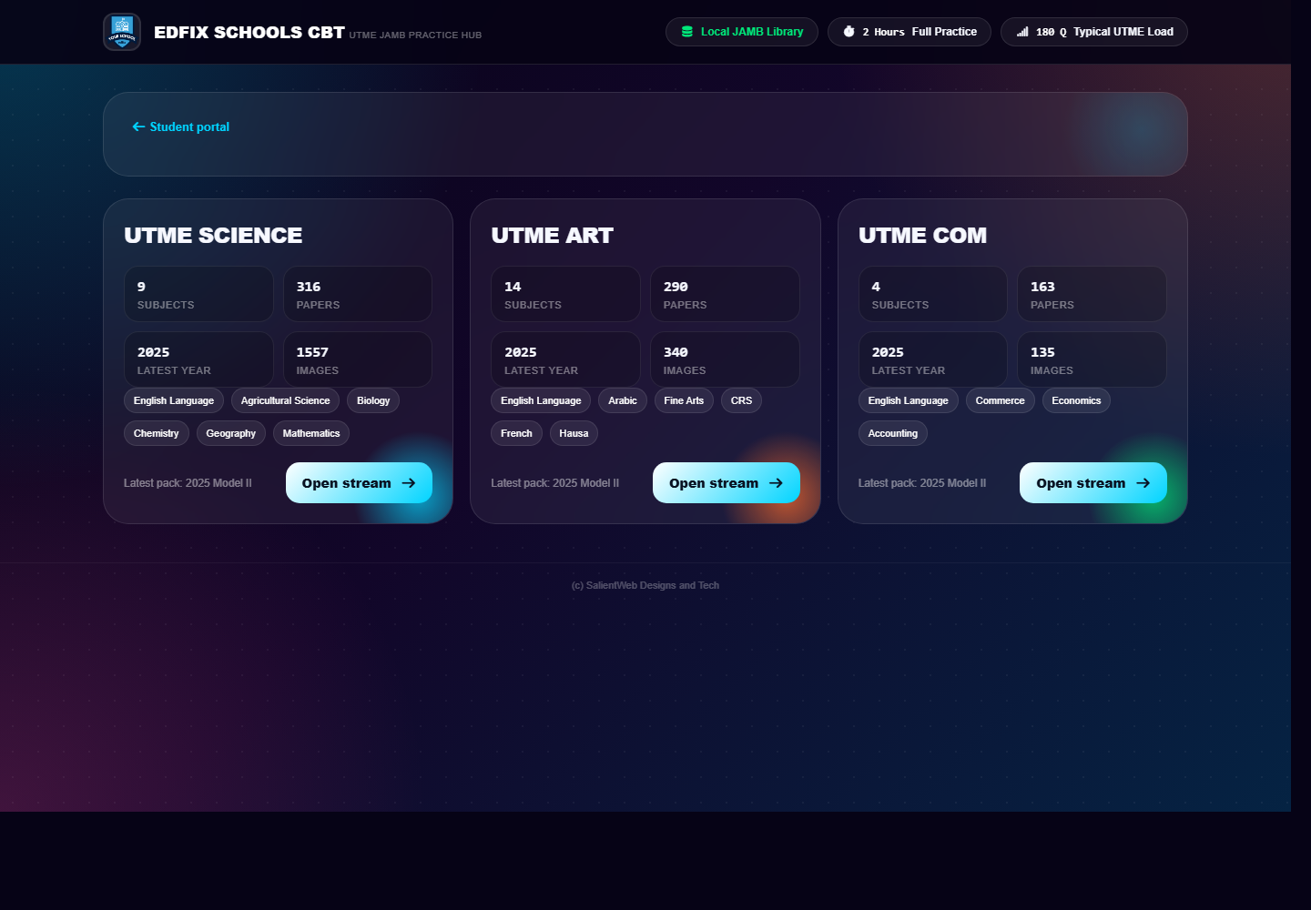This screenshot has height=910, width=1311.
Task: Click the signal bars icon beside 180 Q
Action: click(x=1022, y=32)
